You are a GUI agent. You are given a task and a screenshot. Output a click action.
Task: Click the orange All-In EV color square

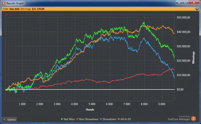pyautogui.click(x=119, y=119)
